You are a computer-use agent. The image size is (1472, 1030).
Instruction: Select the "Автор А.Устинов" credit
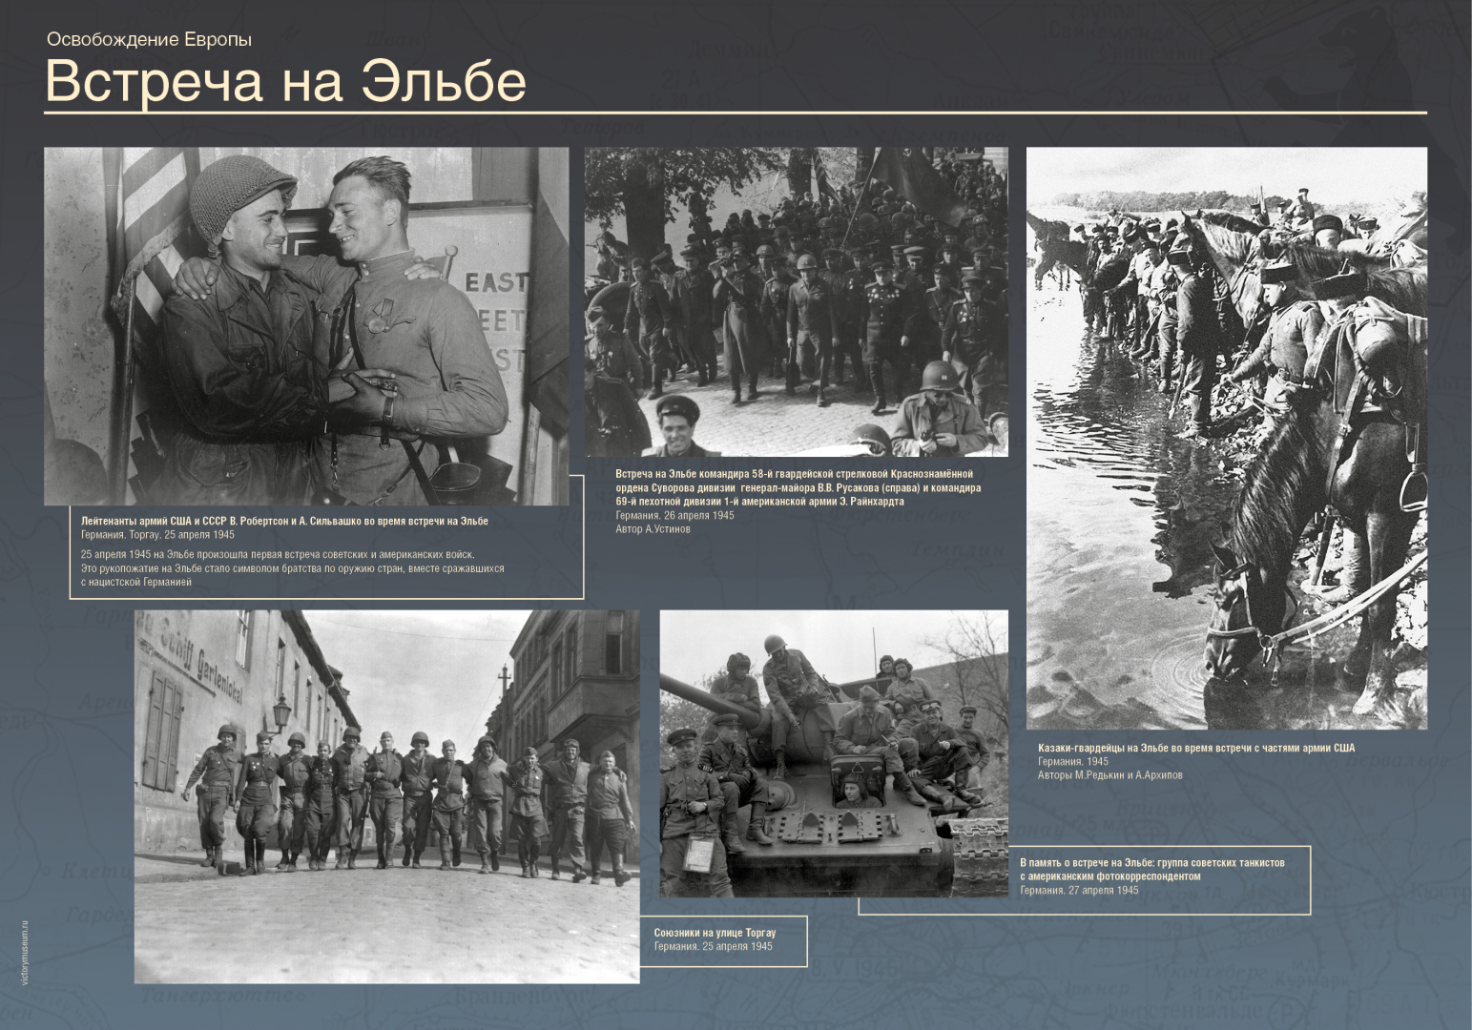coord(653,529)
